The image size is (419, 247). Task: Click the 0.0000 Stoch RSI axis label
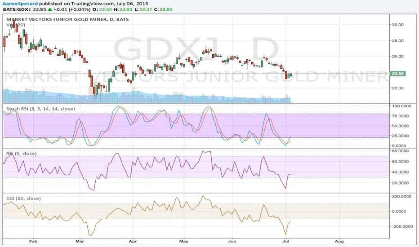coord(399,146)
